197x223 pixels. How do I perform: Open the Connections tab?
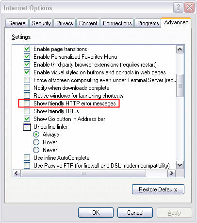coord(117,23)
